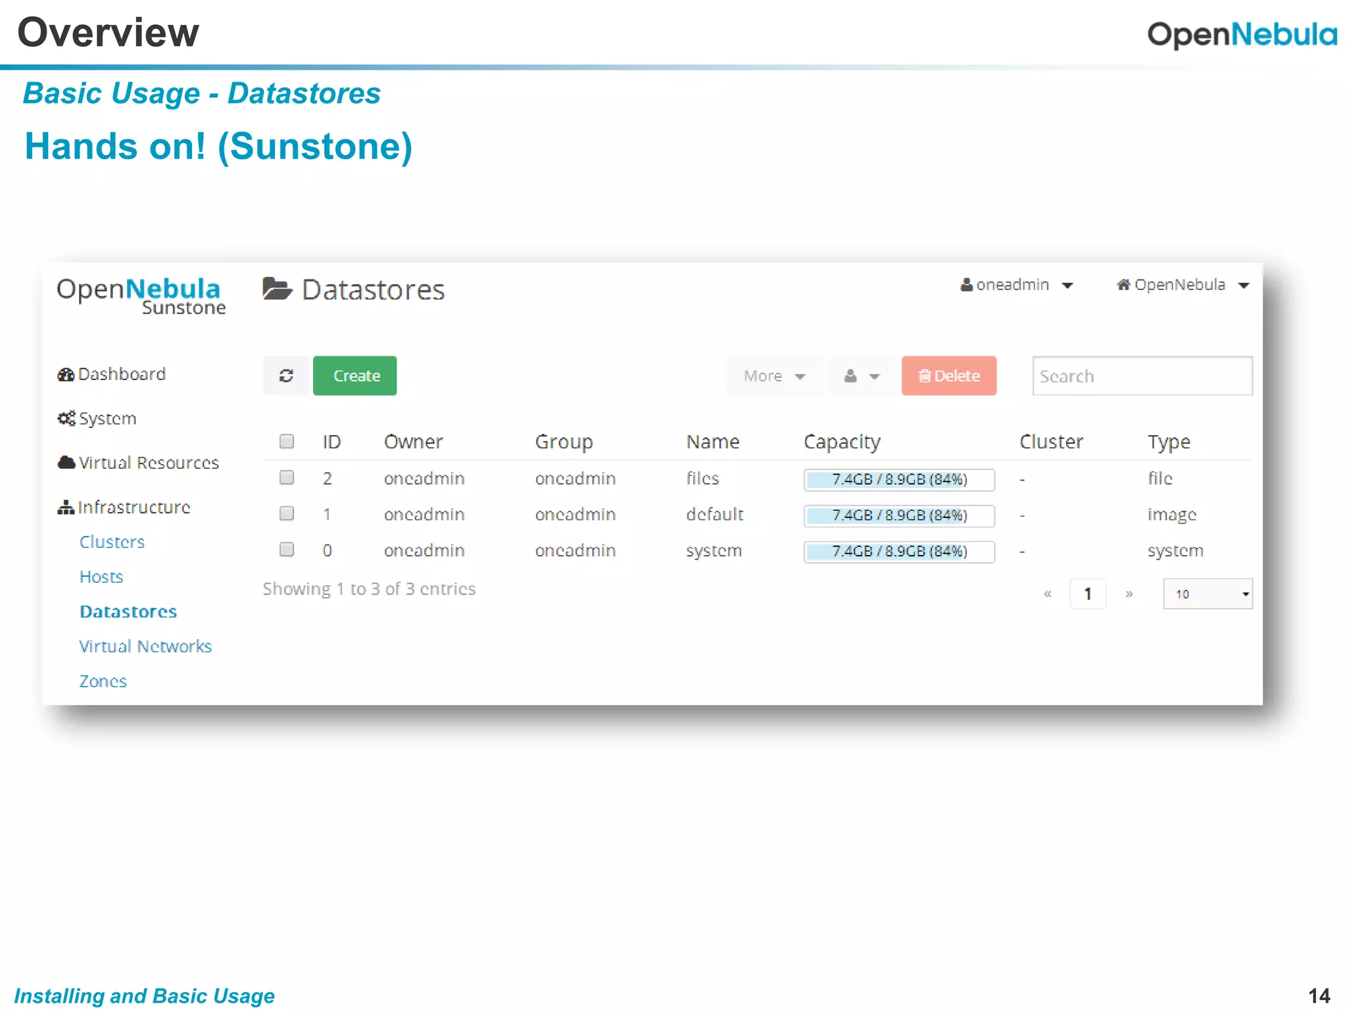Open the page size dropdown showing 10
The image size is (1347, 1010).
(1208, 594)
